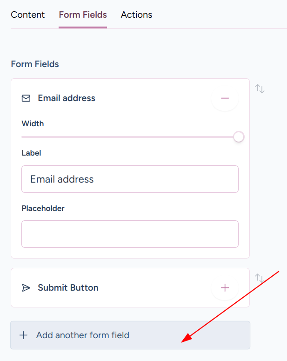Viewport: 287px width, 361px height.
Task: Click the middle of the Width slider track
Action: 130,137
